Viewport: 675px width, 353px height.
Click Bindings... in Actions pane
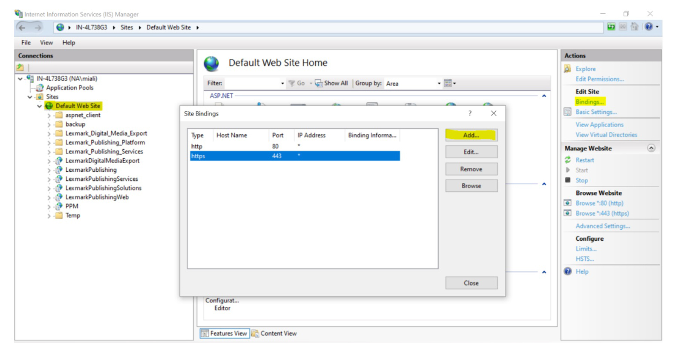point(590,102)
